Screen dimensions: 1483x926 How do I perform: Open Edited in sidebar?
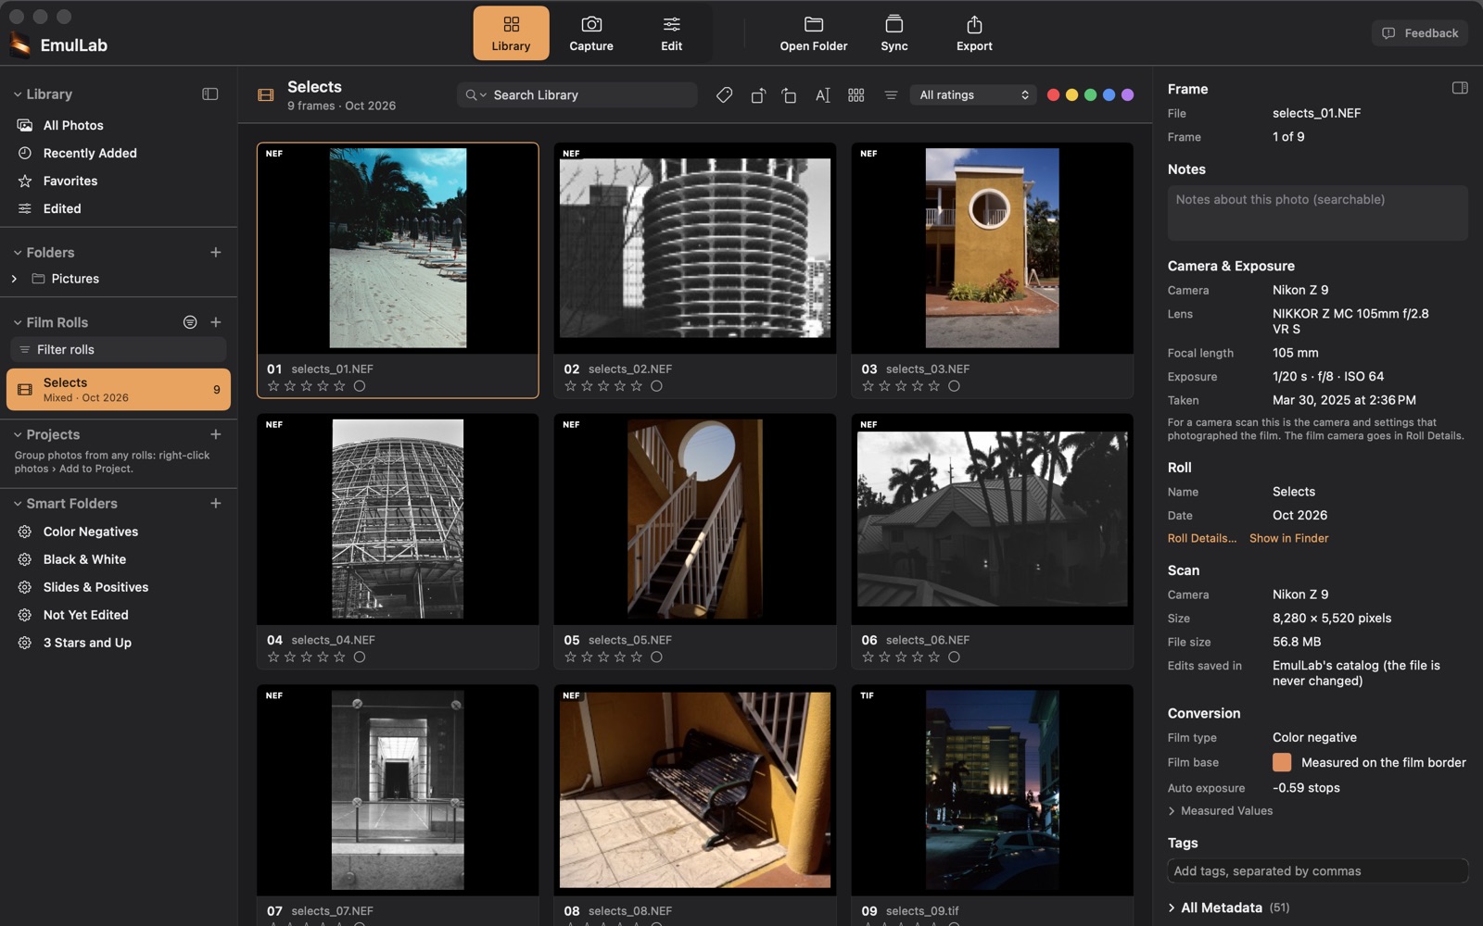tap(119, 208)
